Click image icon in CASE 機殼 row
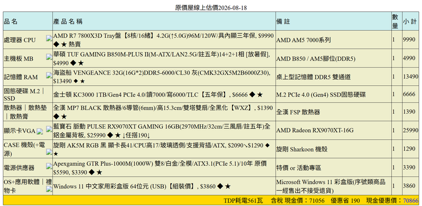The width and height of the screenshot is (422, 206). point(49,152)
